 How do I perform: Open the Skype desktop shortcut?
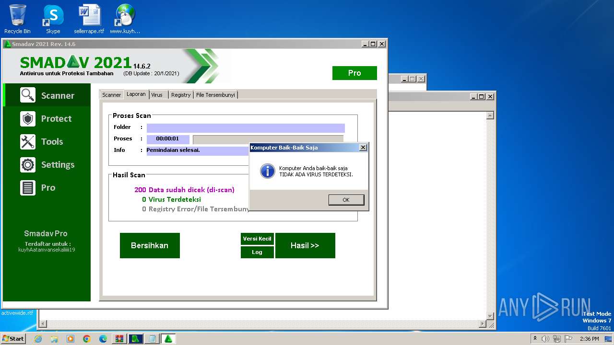click(53, 20)
